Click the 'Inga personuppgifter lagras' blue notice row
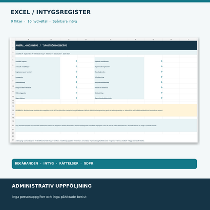The width and height of the screenshot is (210, 210). [x=106, y=125]
